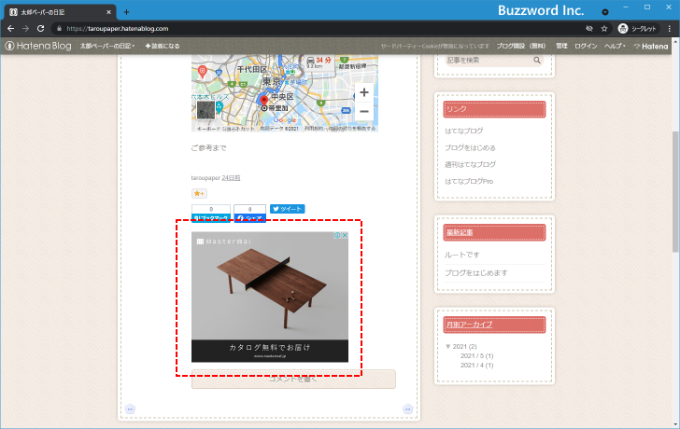Switch map to satellite thumbnail view
This screenshot has height=429, width=680.
coord(205,110)
